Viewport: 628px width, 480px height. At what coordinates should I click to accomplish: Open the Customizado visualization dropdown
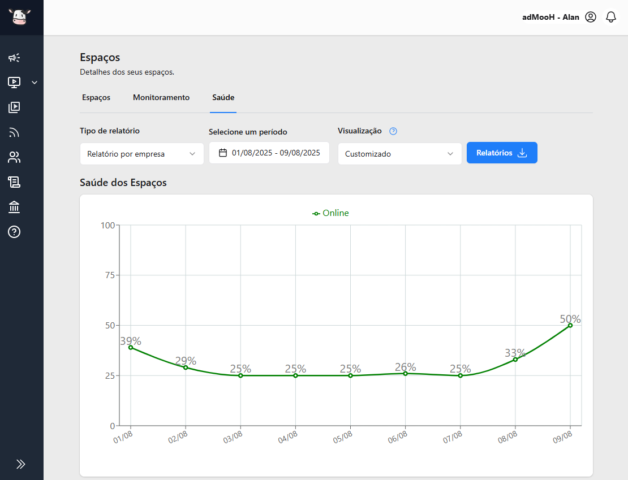(399, 154)
